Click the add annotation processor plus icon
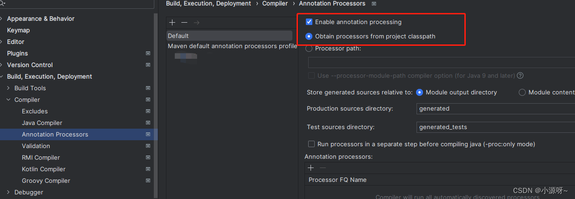Image resolution: width=575 pixels, height=199 pixels. click(x=311, y=168)
